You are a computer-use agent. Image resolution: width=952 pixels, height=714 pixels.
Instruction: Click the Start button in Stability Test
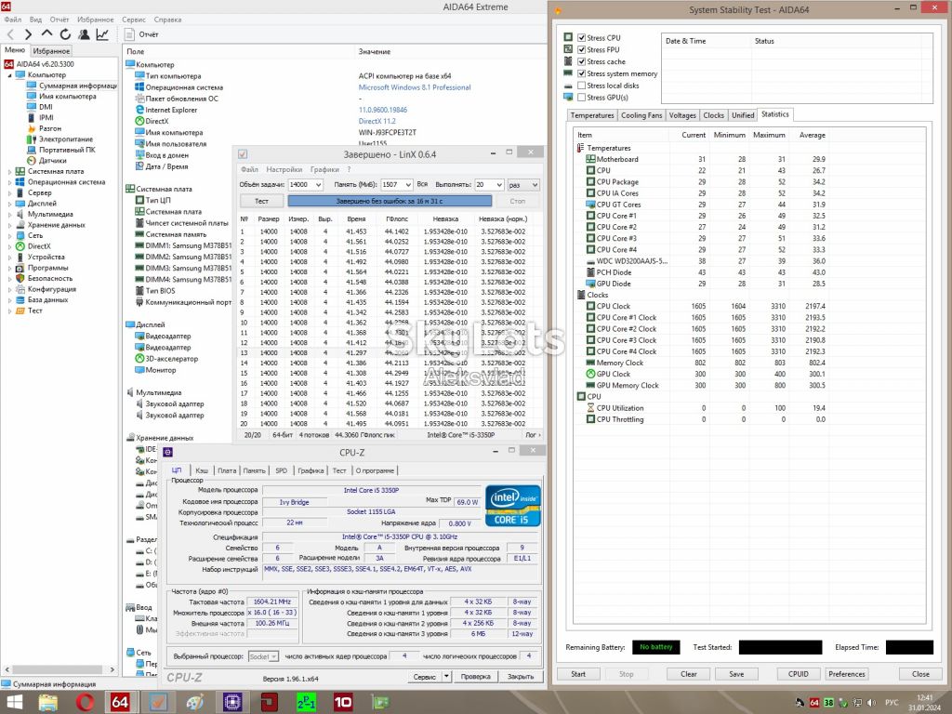[x=578, y=674]
